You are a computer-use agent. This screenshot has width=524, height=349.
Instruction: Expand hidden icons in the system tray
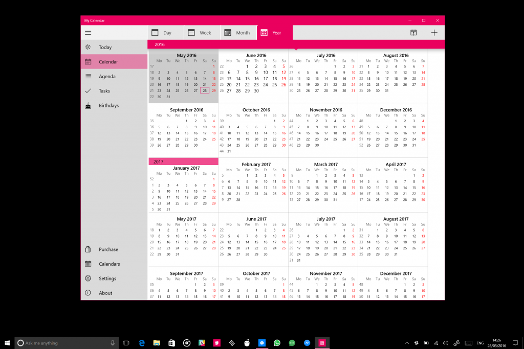click(x=407, y=343)
